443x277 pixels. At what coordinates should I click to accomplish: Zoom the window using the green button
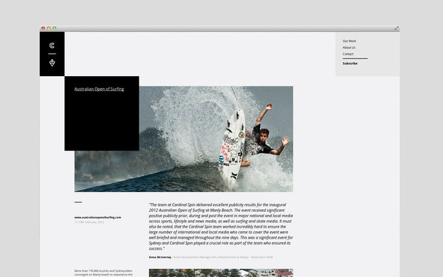tap(54, 28)
